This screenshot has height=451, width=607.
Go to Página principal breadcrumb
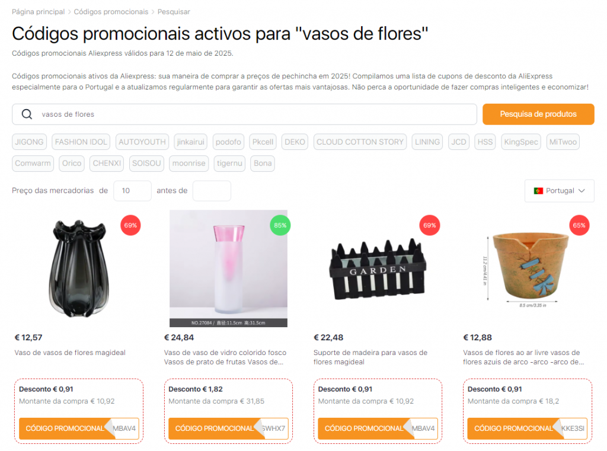point(39,12)
